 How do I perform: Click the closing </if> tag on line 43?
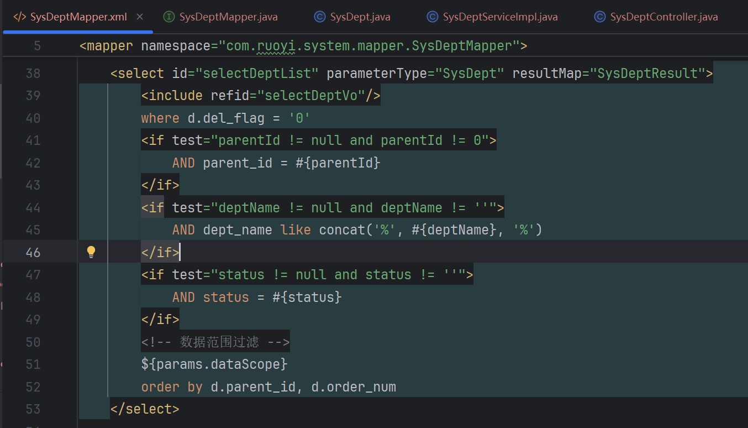[x=160, y=185]
